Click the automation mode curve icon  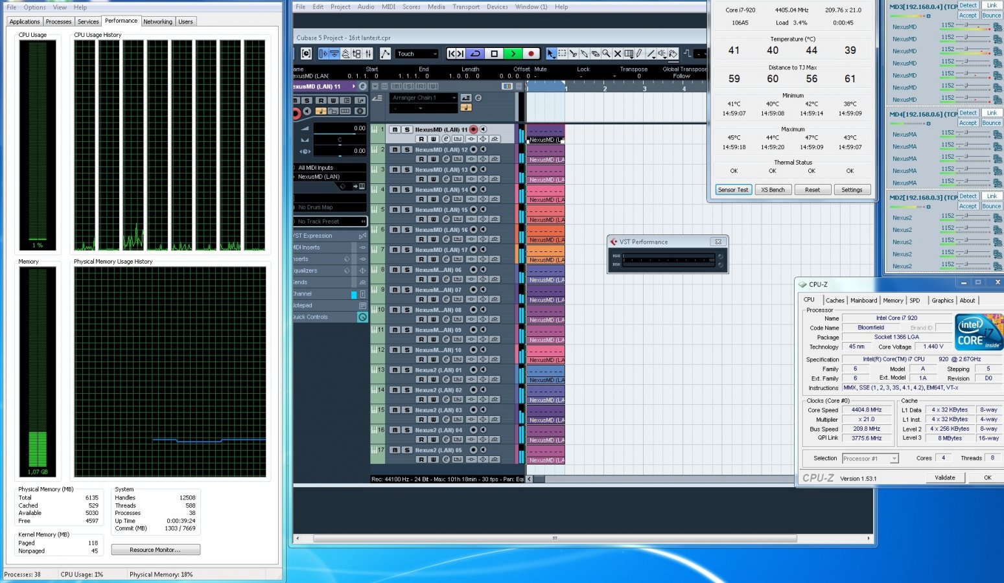[386, 54]
